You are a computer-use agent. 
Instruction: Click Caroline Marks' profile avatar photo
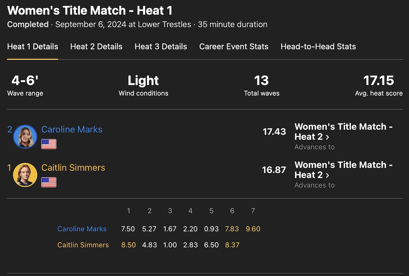(x=25, y=137)
